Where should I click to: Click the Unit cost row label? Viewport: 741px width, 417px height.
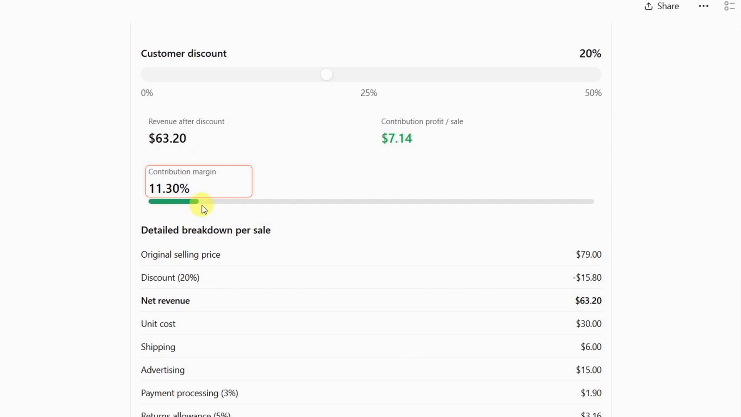coord(158,324)
